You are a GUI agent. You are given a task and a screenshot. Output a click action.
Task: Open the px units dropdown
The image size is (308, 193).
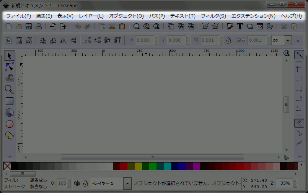[x=287, y=40]
